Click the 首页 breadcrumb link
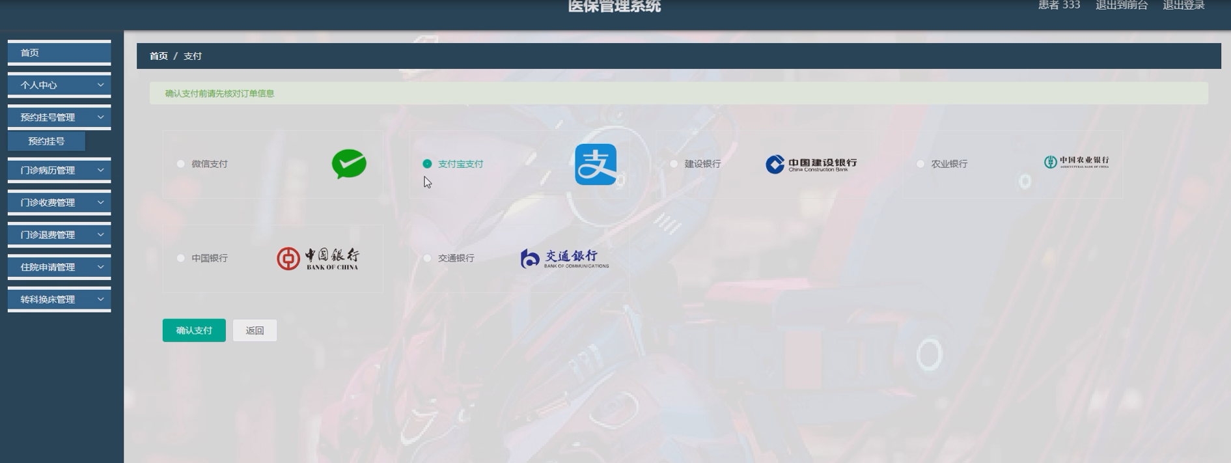Image resolution: width=1231 pixels, height=463 pixels. coord(159,56)
